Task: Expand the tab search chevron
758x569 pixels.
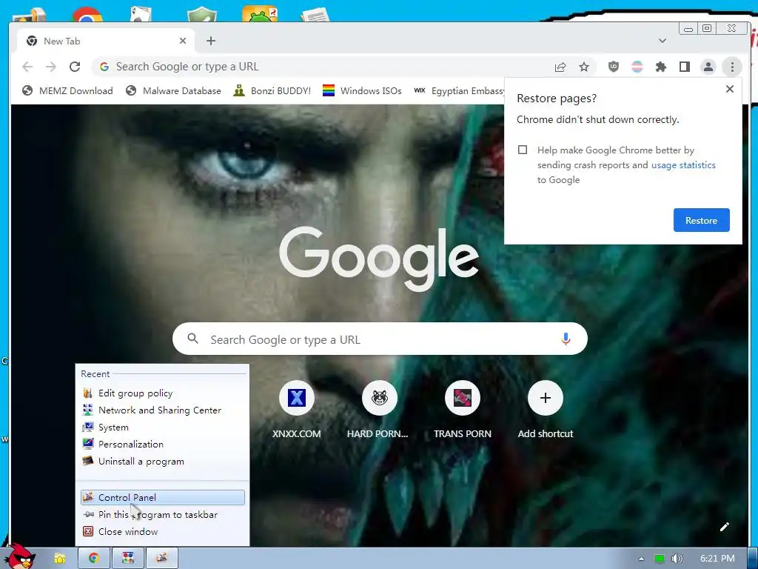Action: 663,41
